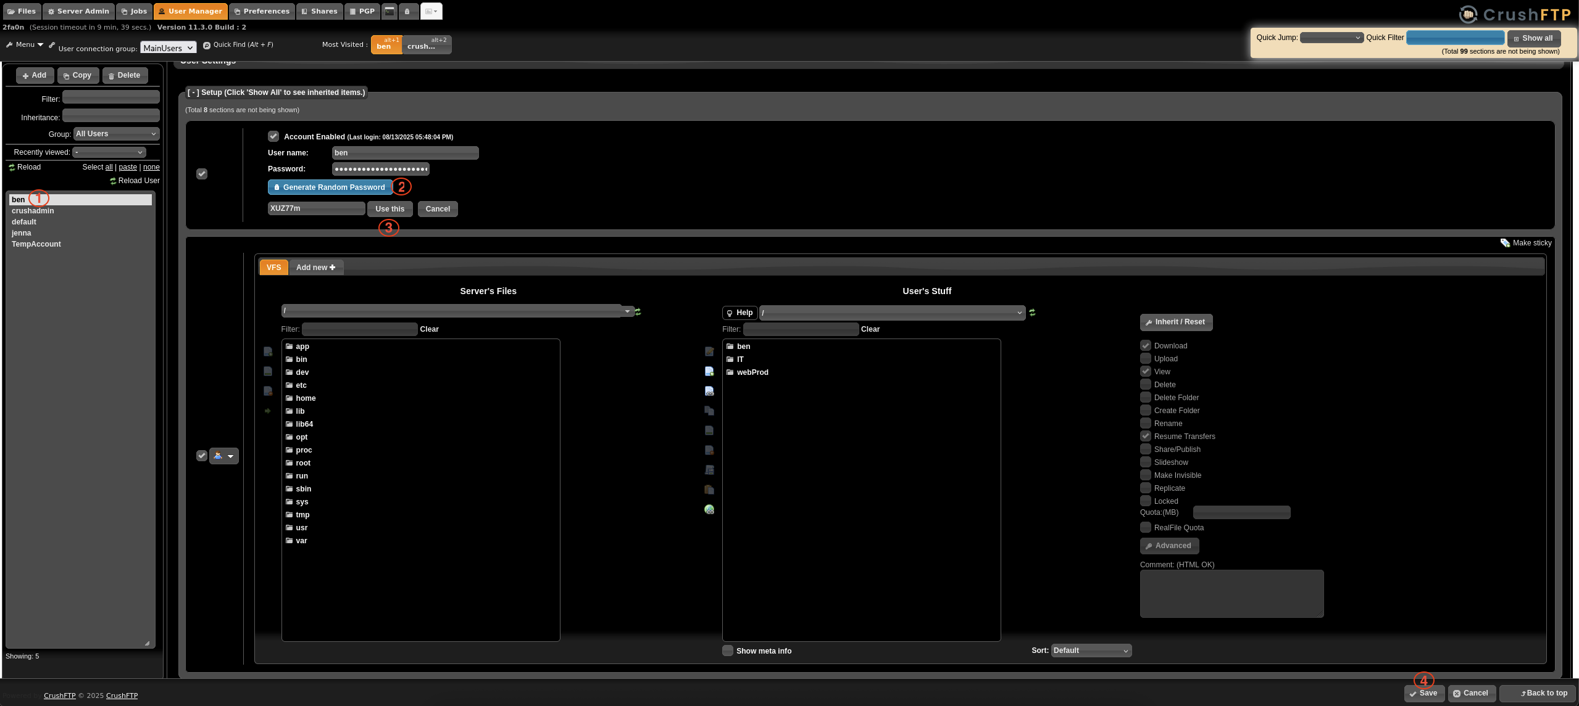Viewport: 1579px width, 706px height.
Task: Switch to the Shares tab
Action: click(319, 11)
